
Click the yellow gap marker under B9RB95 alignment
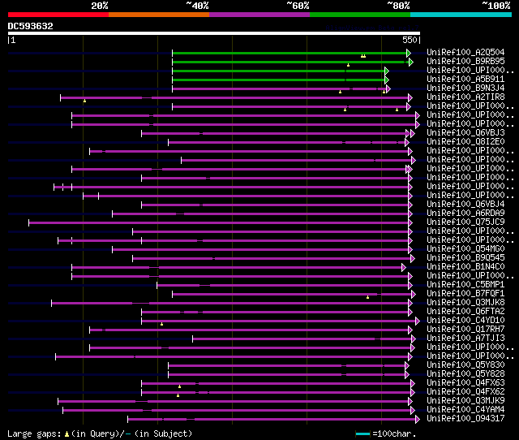348,65
